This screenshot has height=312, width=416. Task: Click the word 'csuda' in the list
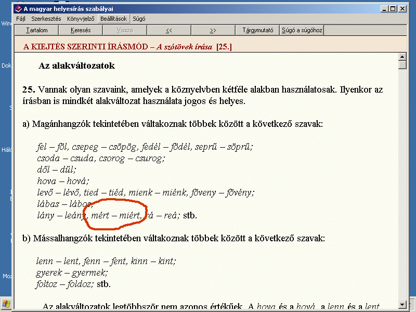[82, 159]
